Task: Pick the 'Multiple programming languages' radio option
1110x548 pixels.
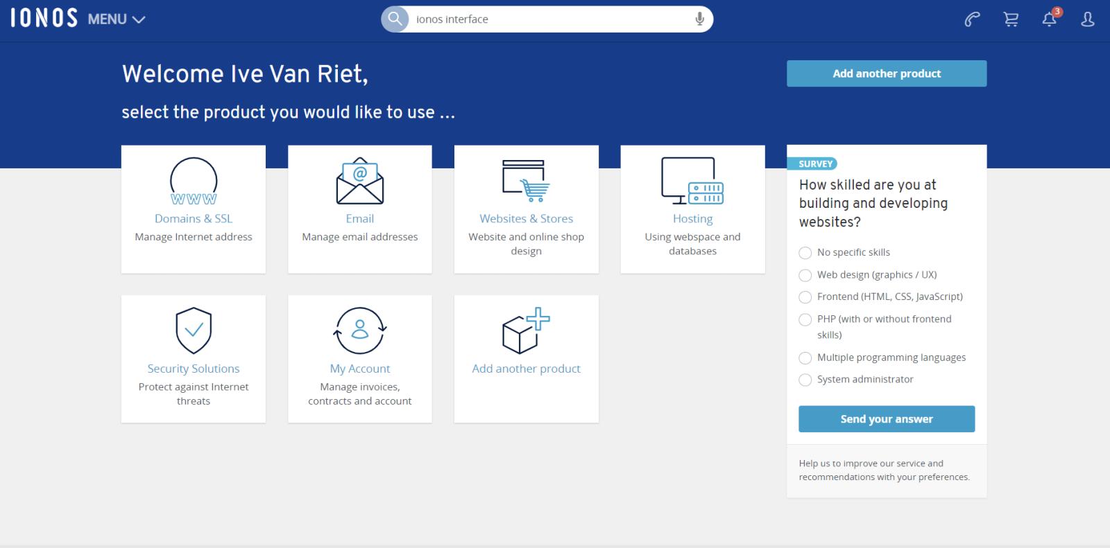Action: (x=805, y=358)
